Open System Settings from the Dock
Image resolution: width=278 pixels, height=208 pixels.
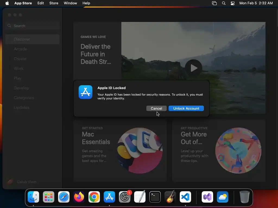[x=125, y=197]
